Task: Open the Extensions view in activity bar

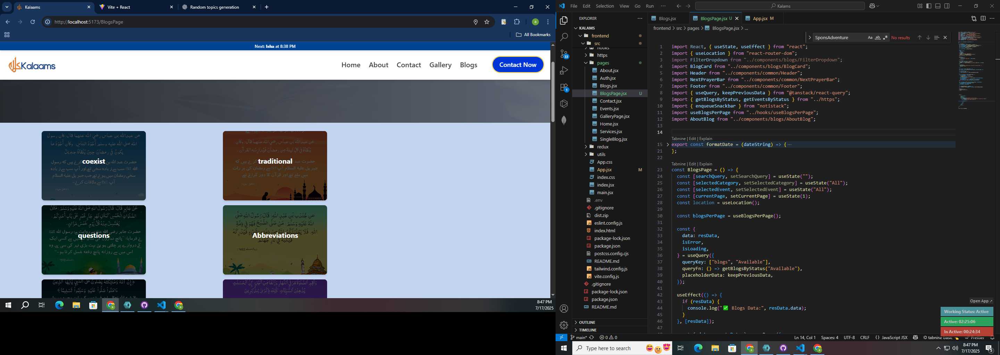Action: [564, 88]
